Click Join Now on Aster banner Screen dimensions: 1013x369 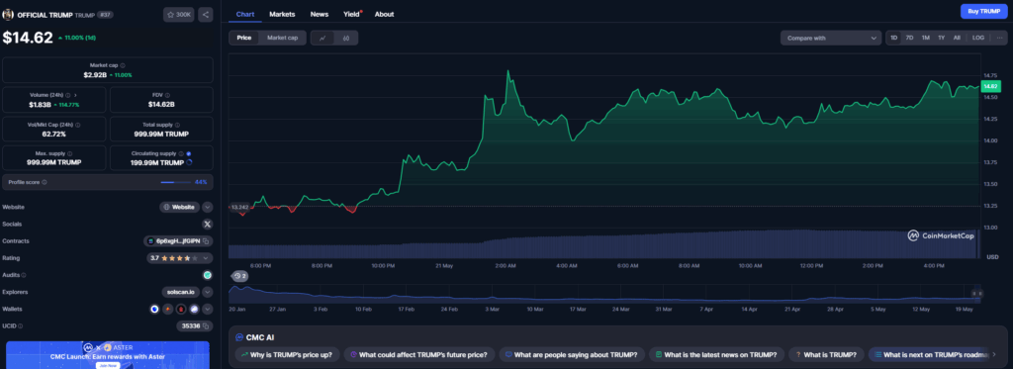coord(108,365)
